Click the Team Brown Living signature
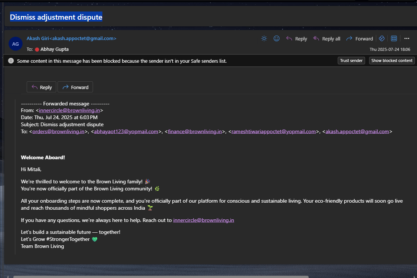The image size is (417, 278). click(43, 246)
